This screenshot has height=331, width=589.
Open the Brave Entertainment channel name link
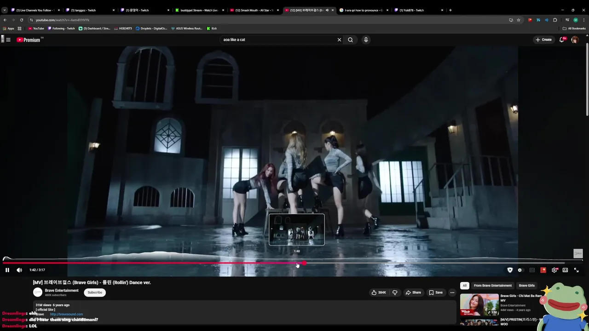pyautogui.click(x=62, y=291)
